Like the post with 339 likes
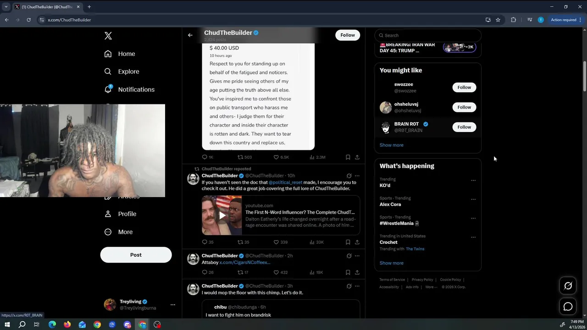 pos(280,242)
